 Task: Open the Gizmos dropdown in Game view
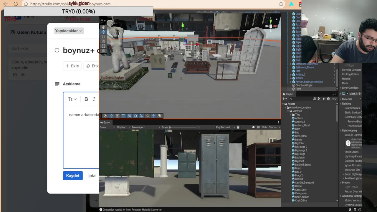pos(274,127)
